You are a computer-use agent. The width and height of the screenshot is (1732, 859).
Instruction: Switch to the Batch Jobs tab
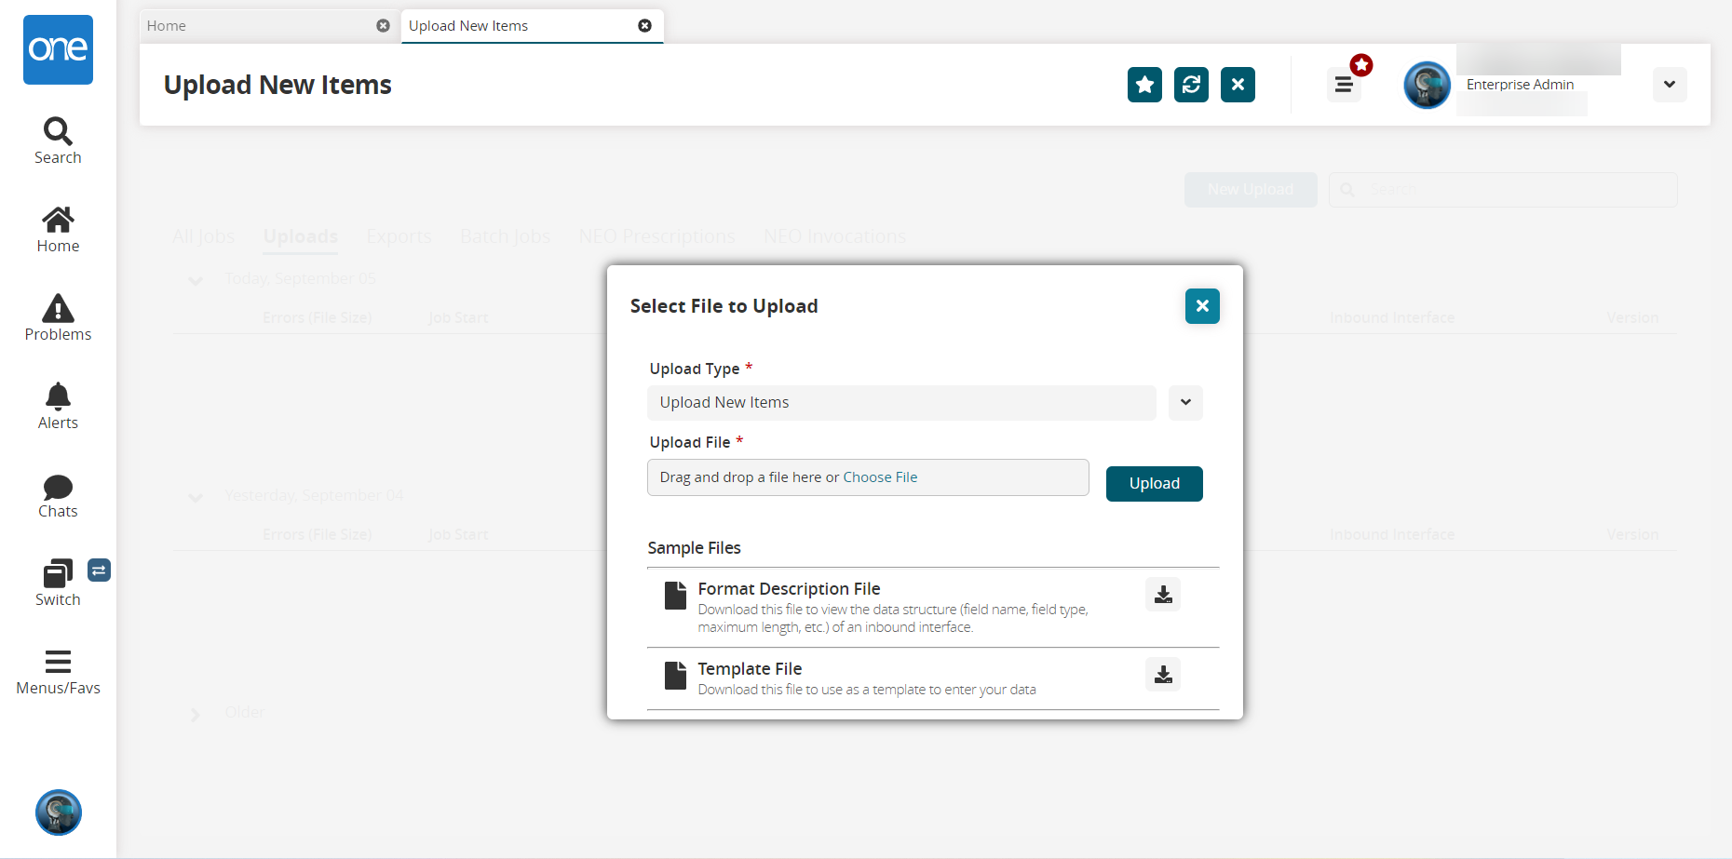(x=506, y=236)
